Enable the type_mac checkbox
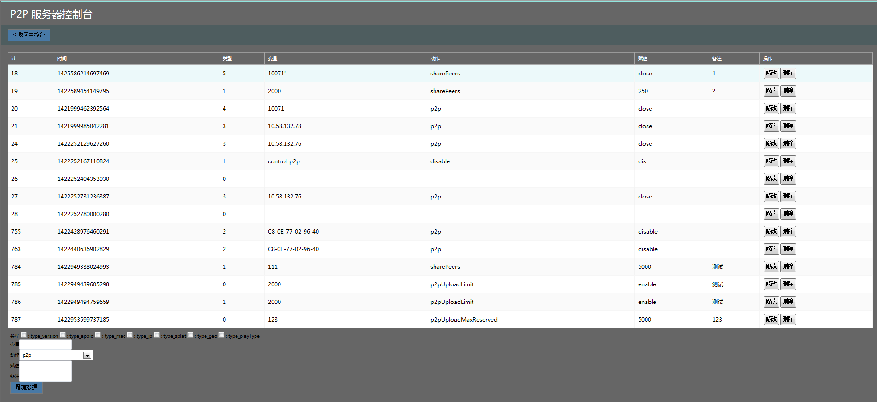This screenshot has width=877, height=402. pyautogui.click(x=98, y=335)
